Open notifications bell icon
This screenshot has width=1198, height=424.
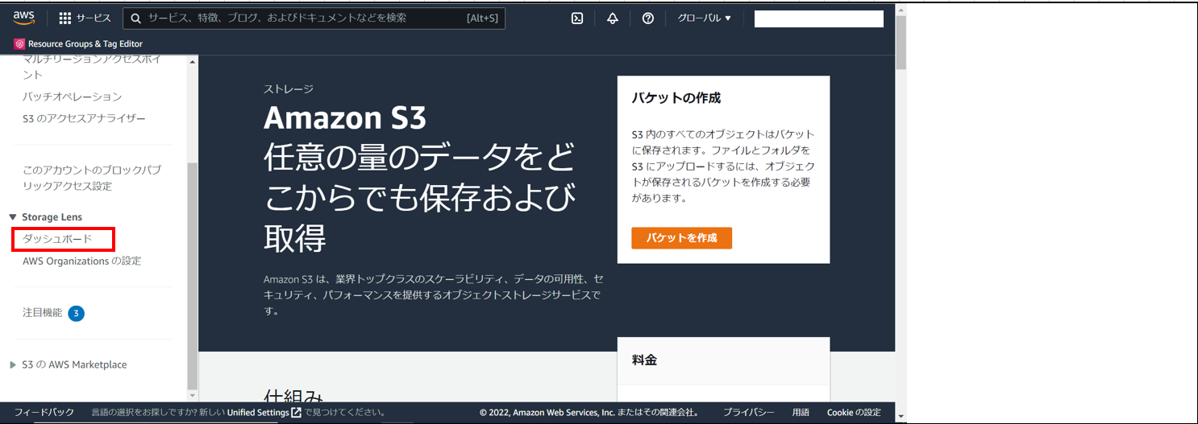click(x=613, y=19)
